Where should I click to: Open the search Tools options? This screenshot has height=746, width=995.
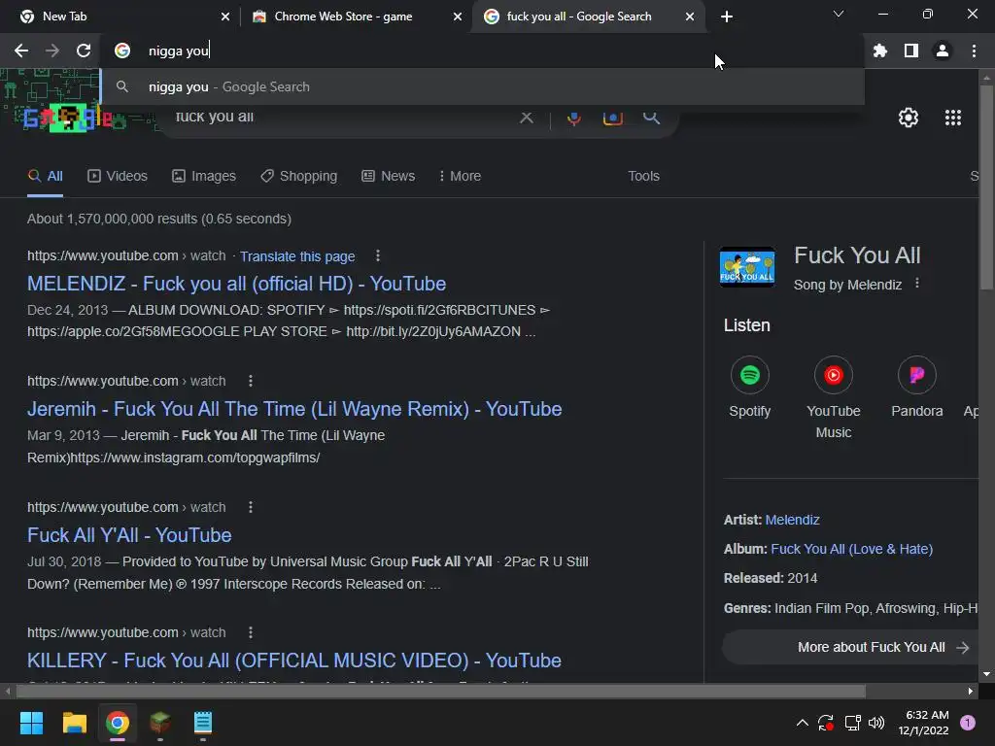643,176
